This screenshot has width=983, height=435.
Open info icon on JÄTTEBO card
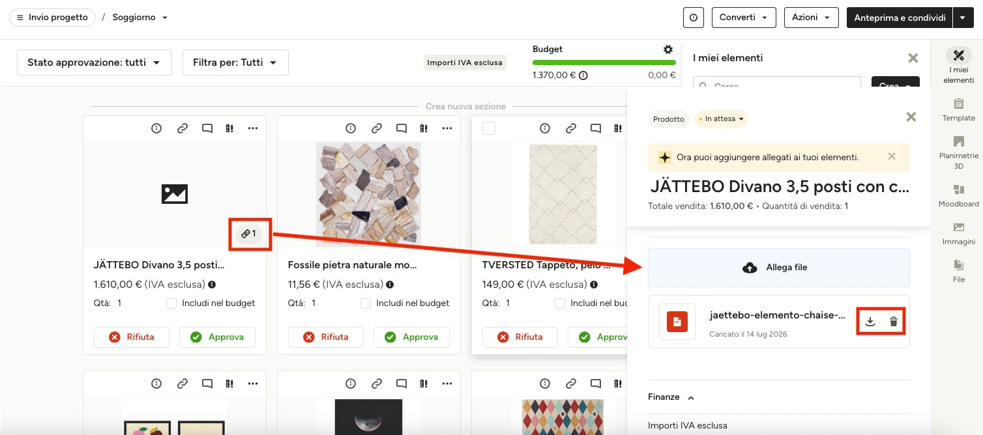[x=156, y=128]
